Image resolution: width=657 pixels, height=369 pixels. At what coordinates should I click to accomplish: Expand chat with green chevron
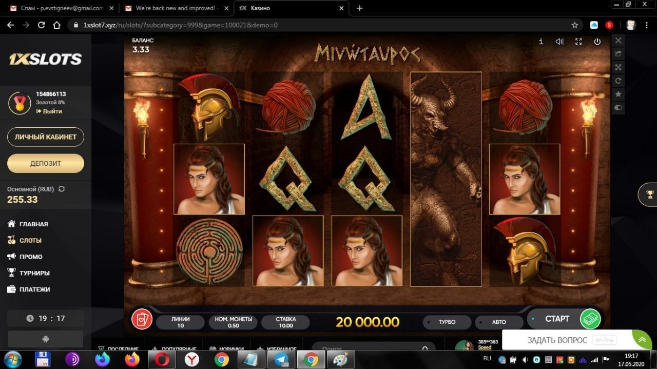pyautogui.click(x=642, y=340)
